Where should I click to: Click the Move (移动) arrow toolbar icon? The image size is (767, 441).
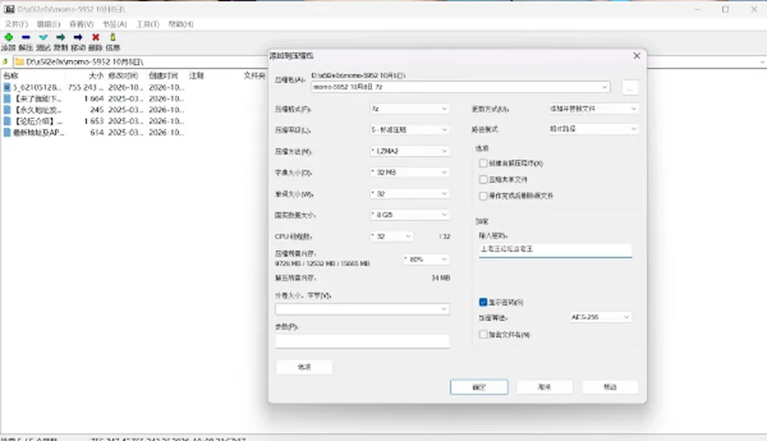click(x=77, y=38)
